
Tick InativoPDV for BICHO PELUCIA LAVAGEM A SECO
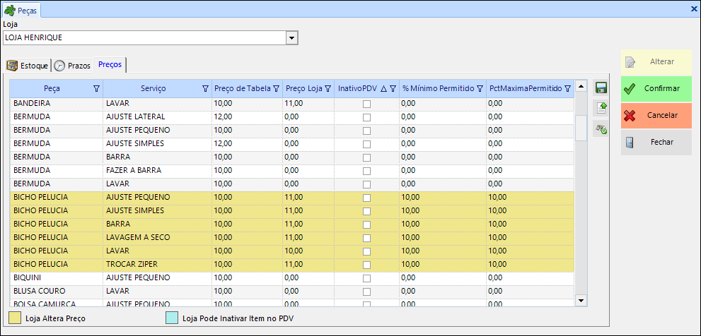pyautogui.click(x=366, y=238)
